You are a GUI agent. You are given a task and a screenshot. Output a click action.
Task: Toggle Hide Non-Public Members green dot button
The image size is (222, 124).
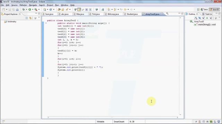click(x=207, y=18)
